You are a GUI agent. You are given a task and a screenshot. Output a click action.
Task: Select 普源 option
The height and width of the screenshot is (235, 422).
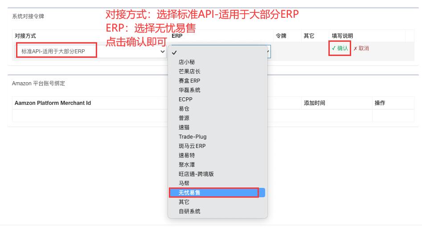pos(217,118)
